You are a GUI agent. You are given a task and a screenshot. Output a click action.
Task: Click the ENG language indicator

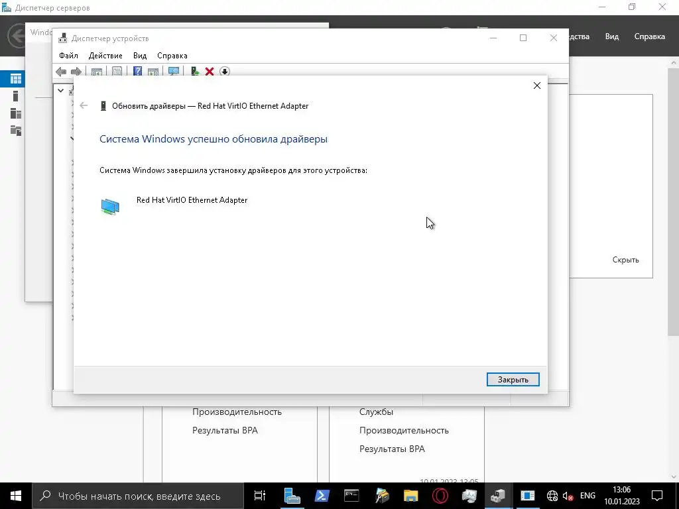coord(587,496)
